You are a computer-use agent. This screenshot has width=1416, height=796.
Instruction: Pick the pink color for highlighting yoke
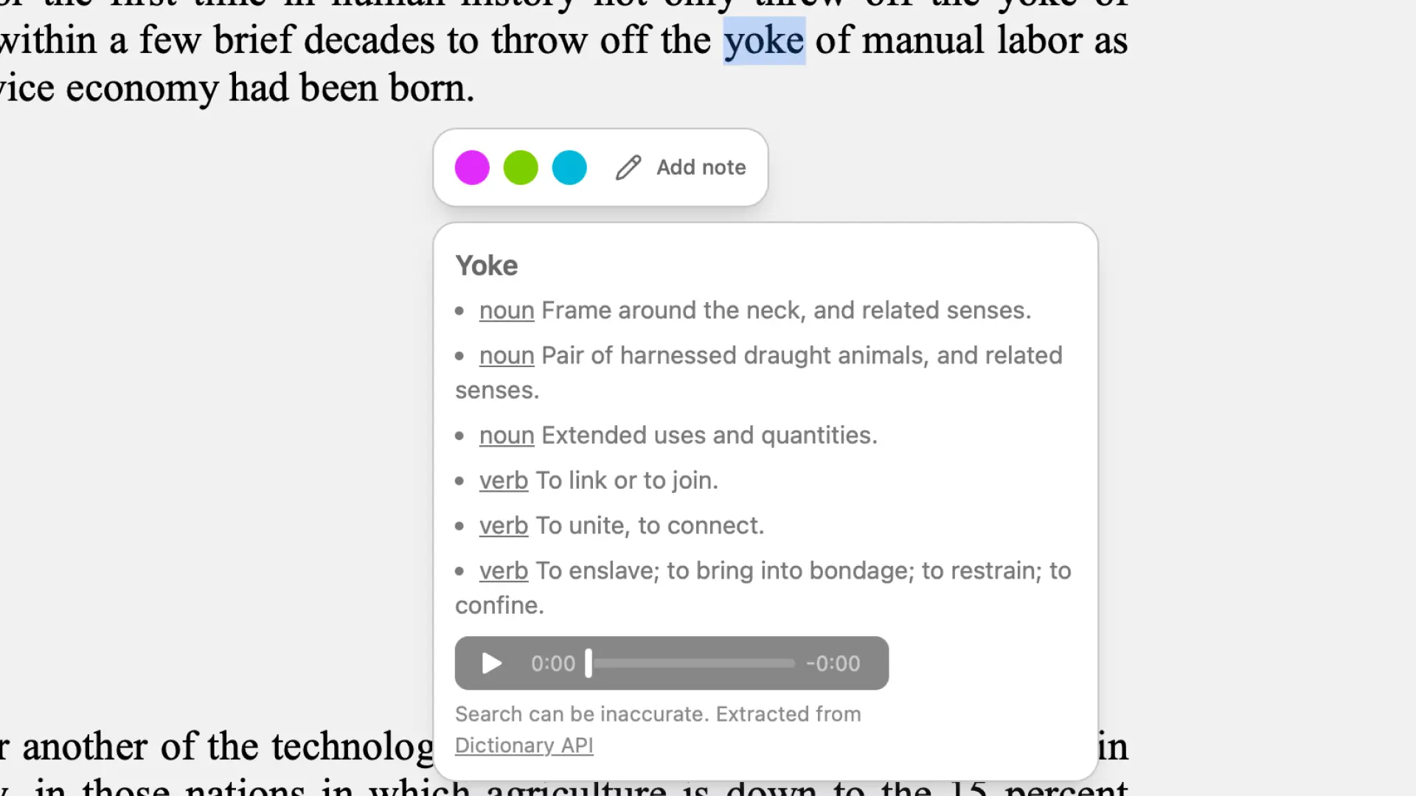[471, 167]
